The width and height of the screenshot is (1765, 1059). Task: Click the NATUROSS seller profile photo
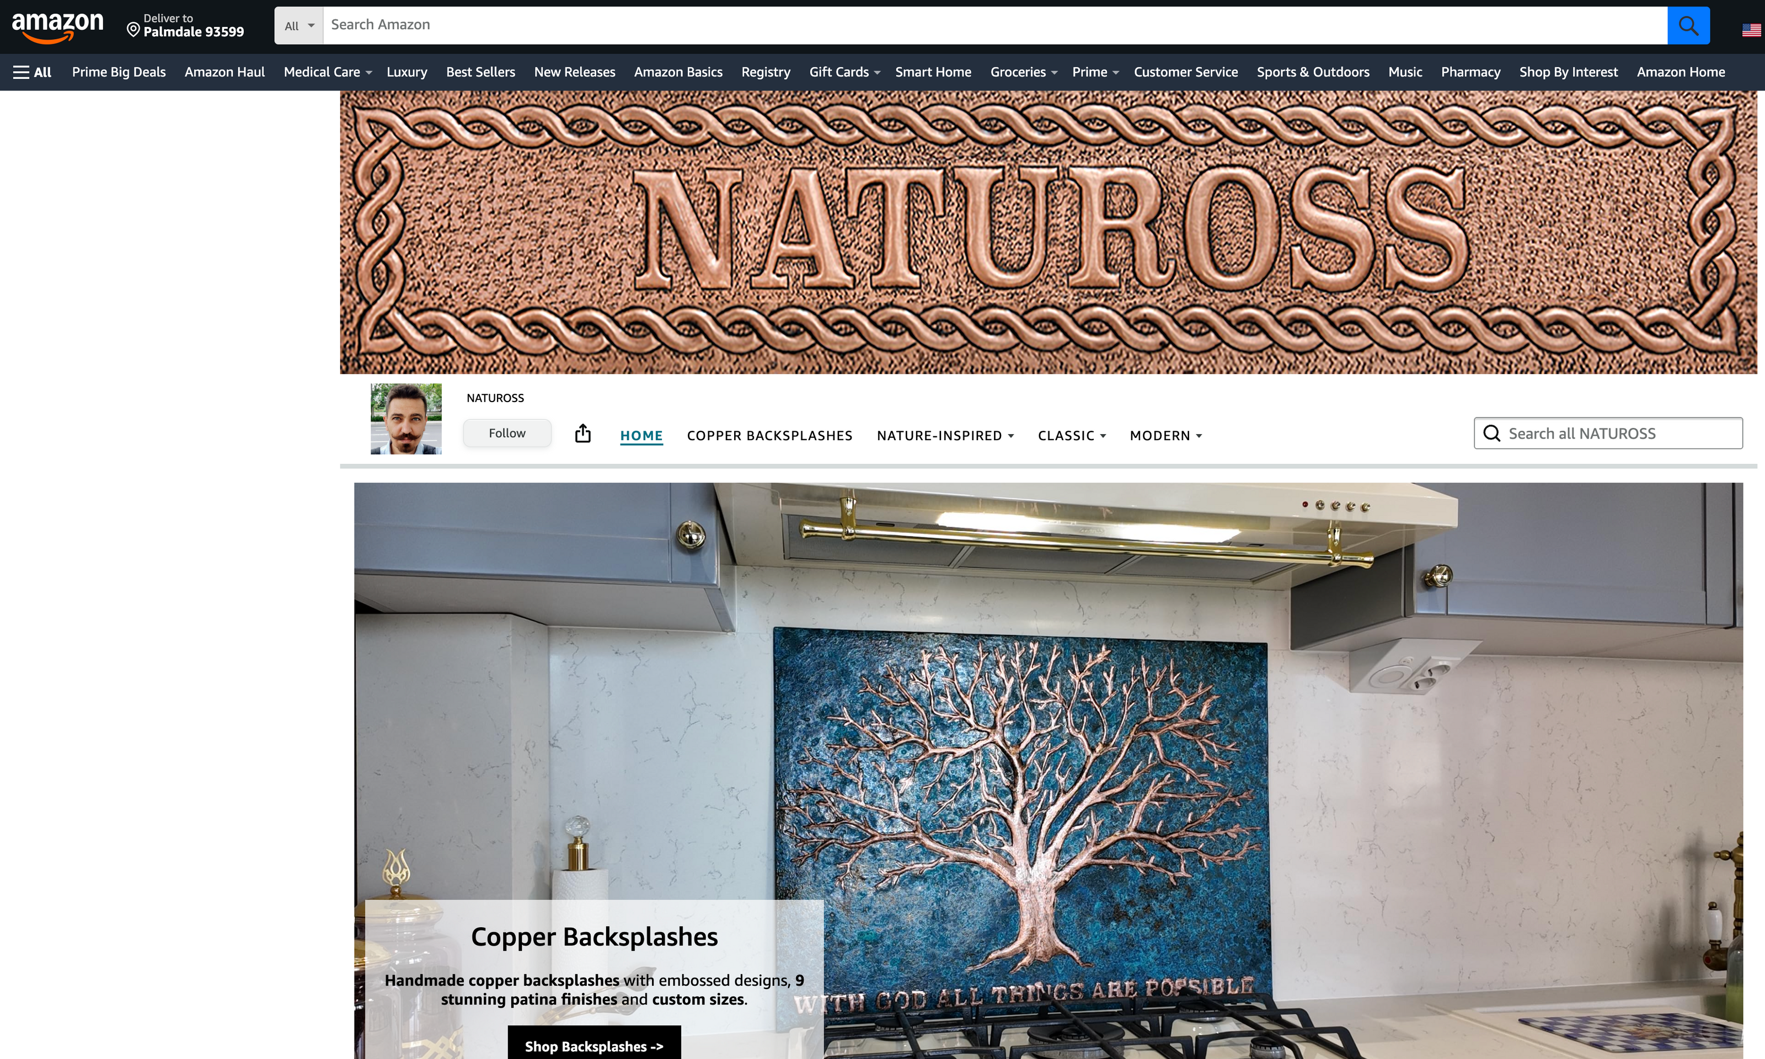point(406,419)
